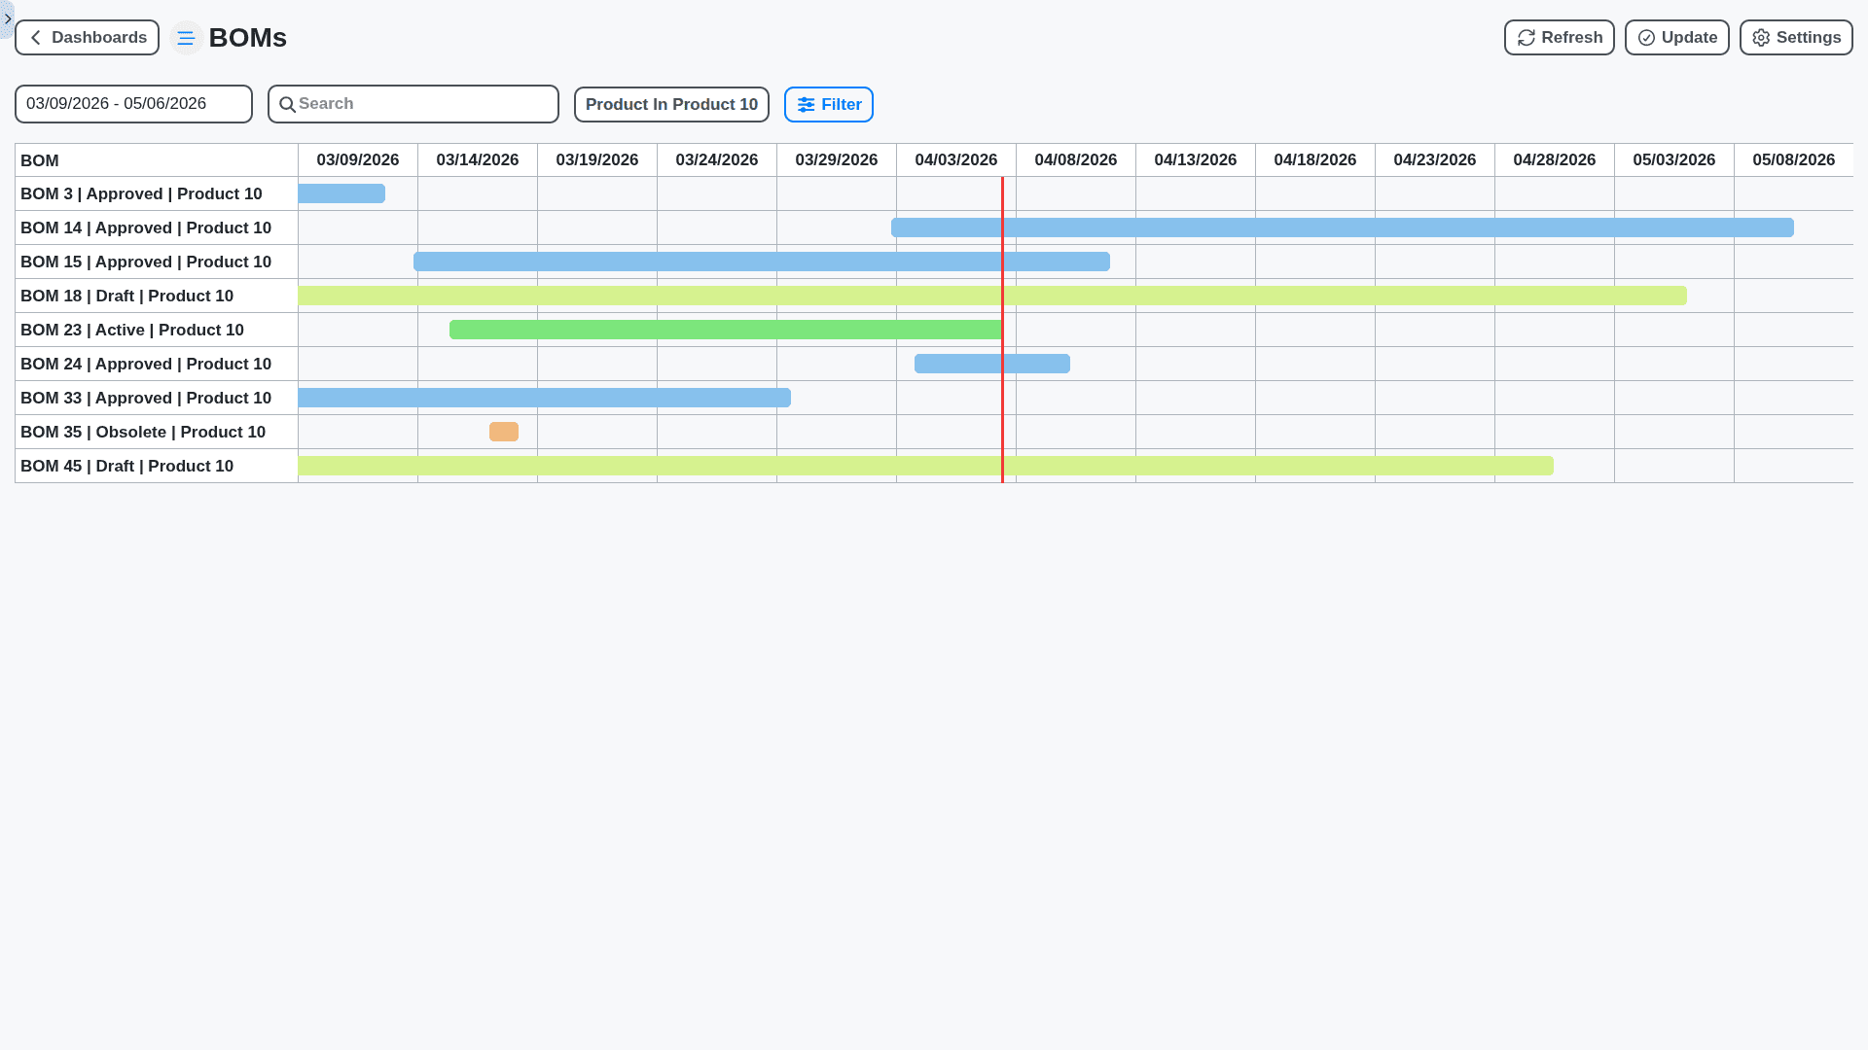Select the green bar for BOM 23 Active

pos(725,330)
